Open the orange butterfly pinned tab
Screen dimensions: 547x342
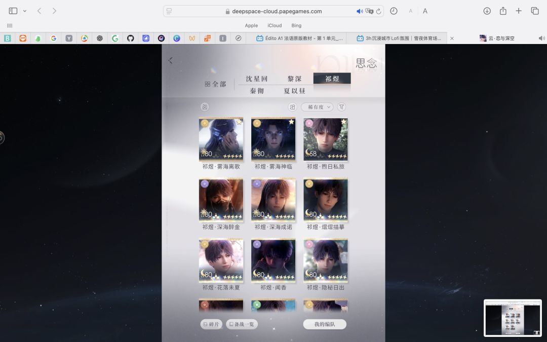click(192, 39)
